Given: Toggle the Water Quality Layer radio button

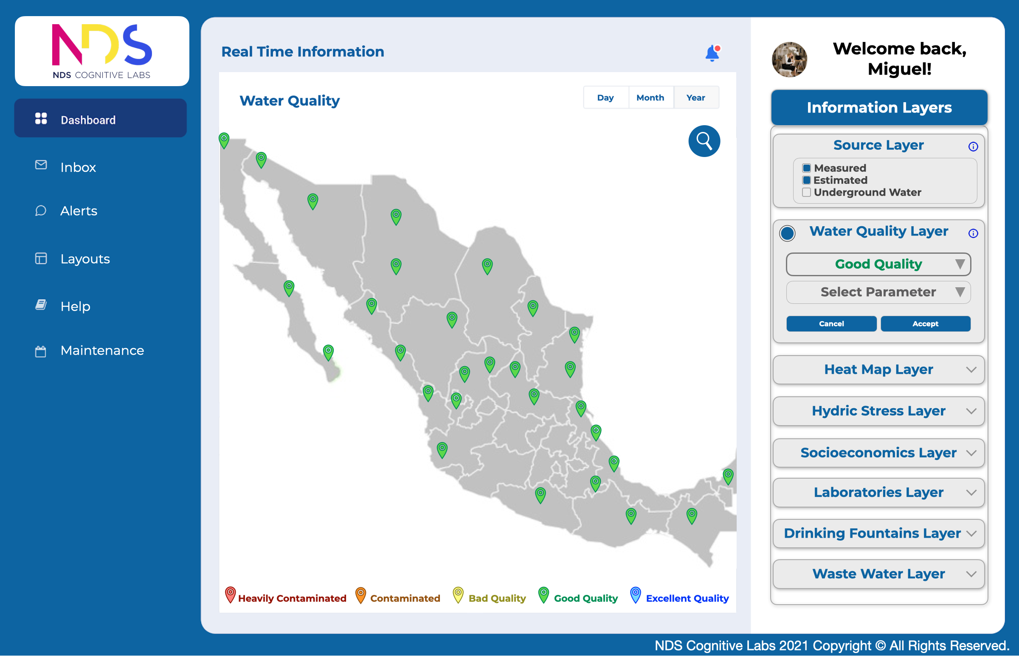Looking at the screenshot, I should point(787,233).
